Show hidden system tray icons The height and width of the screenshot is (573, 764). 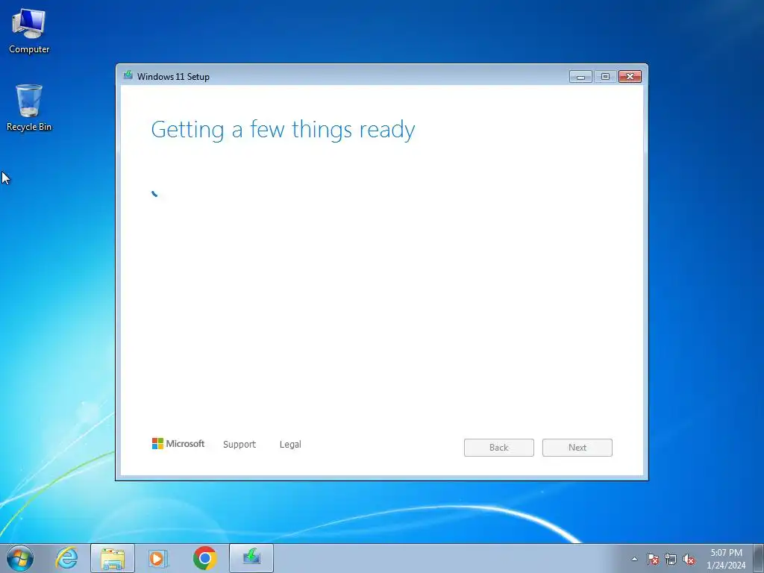(x=634, y=560)
